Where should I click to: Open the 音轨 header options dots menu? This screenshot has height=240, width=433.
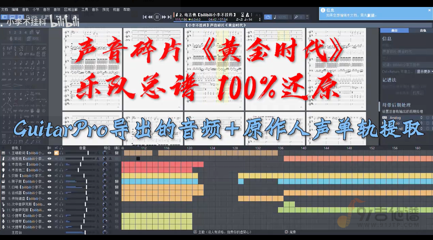click(x=21, y=148)
